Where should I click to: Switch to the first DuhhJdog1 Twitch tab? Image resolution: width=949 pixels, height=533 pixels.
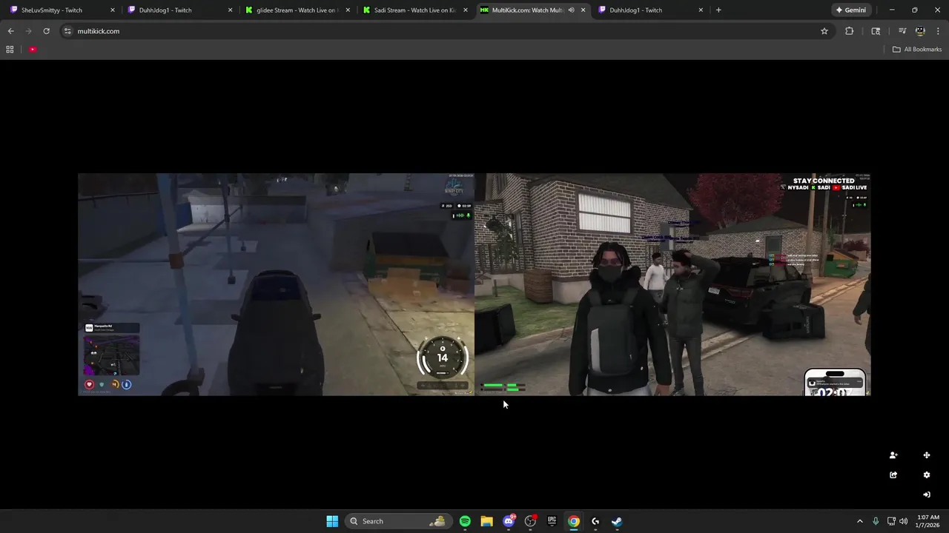[179, 10]
